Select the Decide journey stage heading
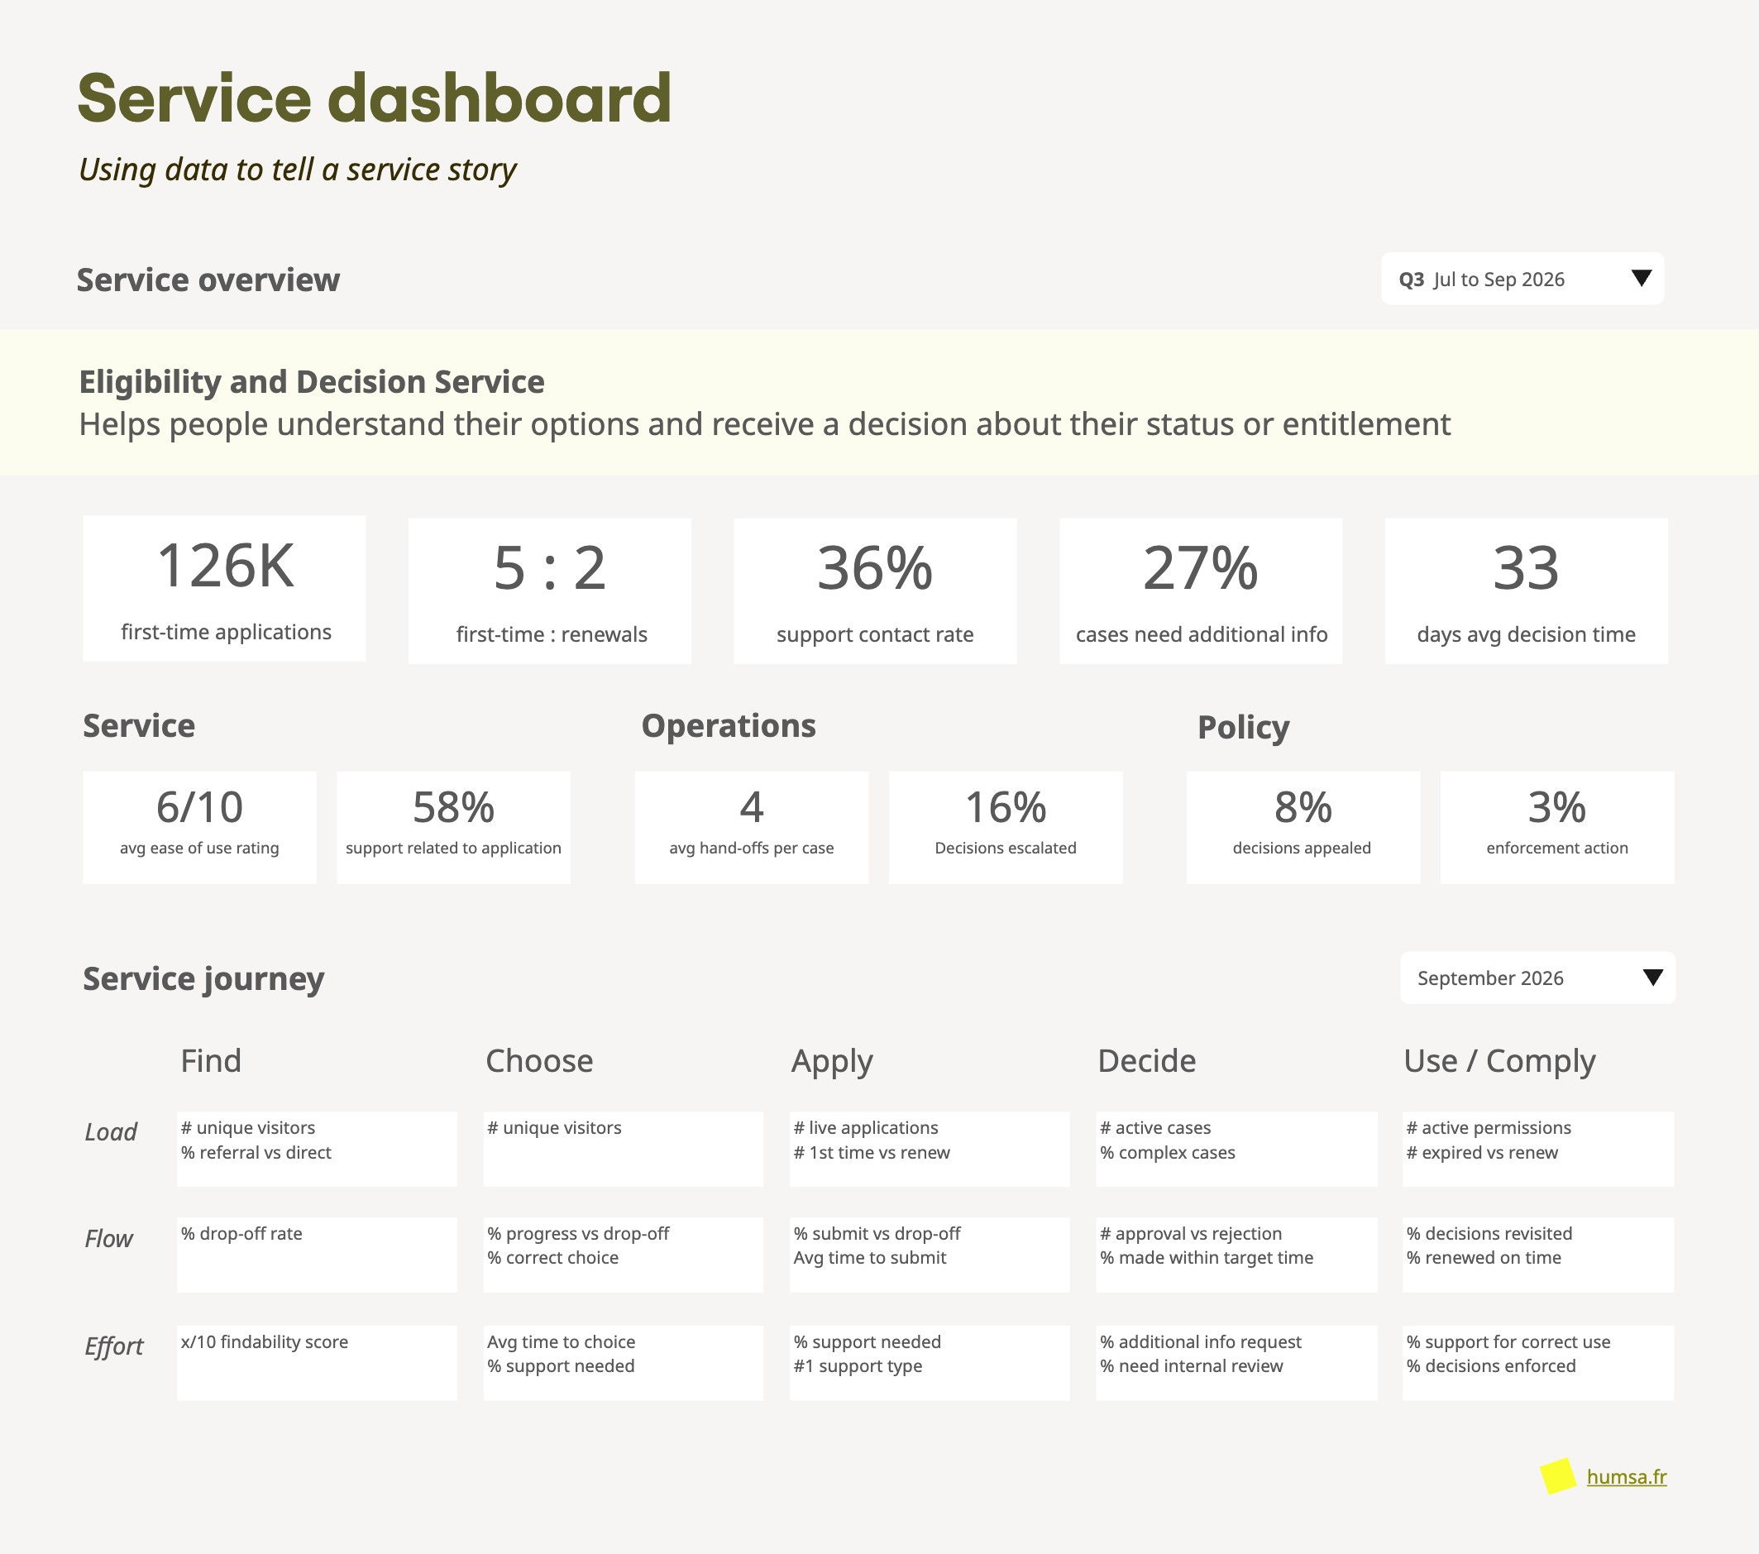This screenshot has width=1759, height=1554. tap(1146, 1061)
